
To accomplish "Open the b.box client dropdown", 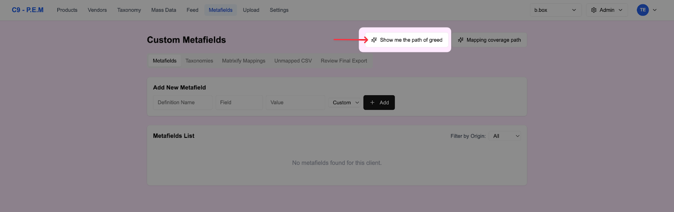I will coord(555,10).
